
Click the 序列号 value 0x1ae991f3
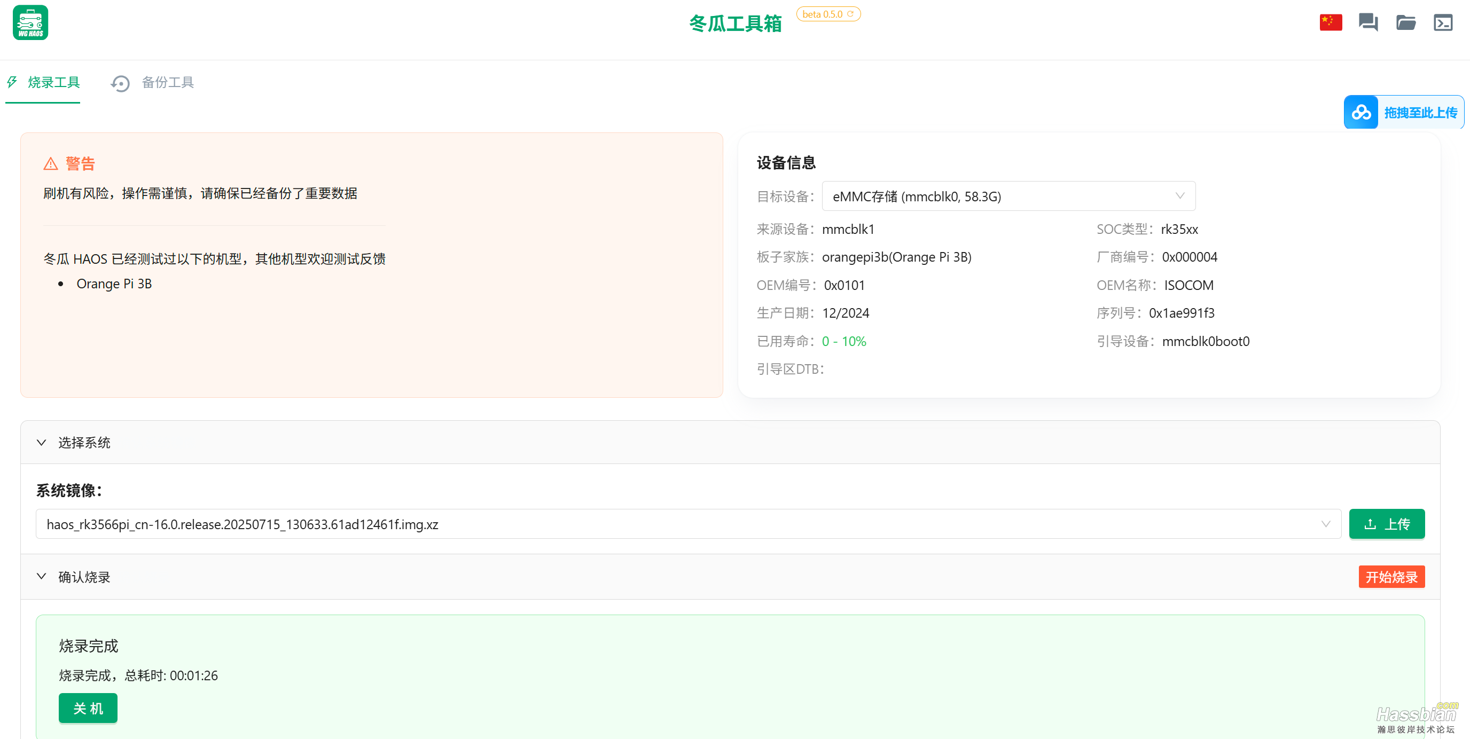click(x=1181, y=313)
